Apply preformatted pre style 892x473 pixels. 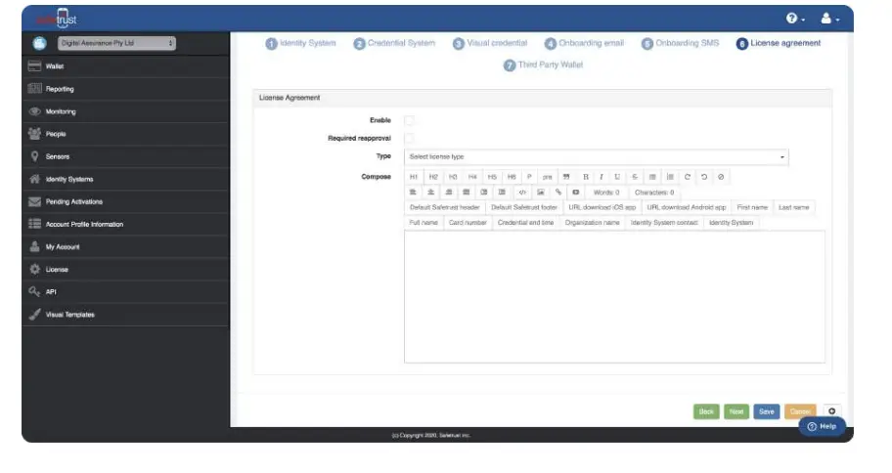coord(548,177)
